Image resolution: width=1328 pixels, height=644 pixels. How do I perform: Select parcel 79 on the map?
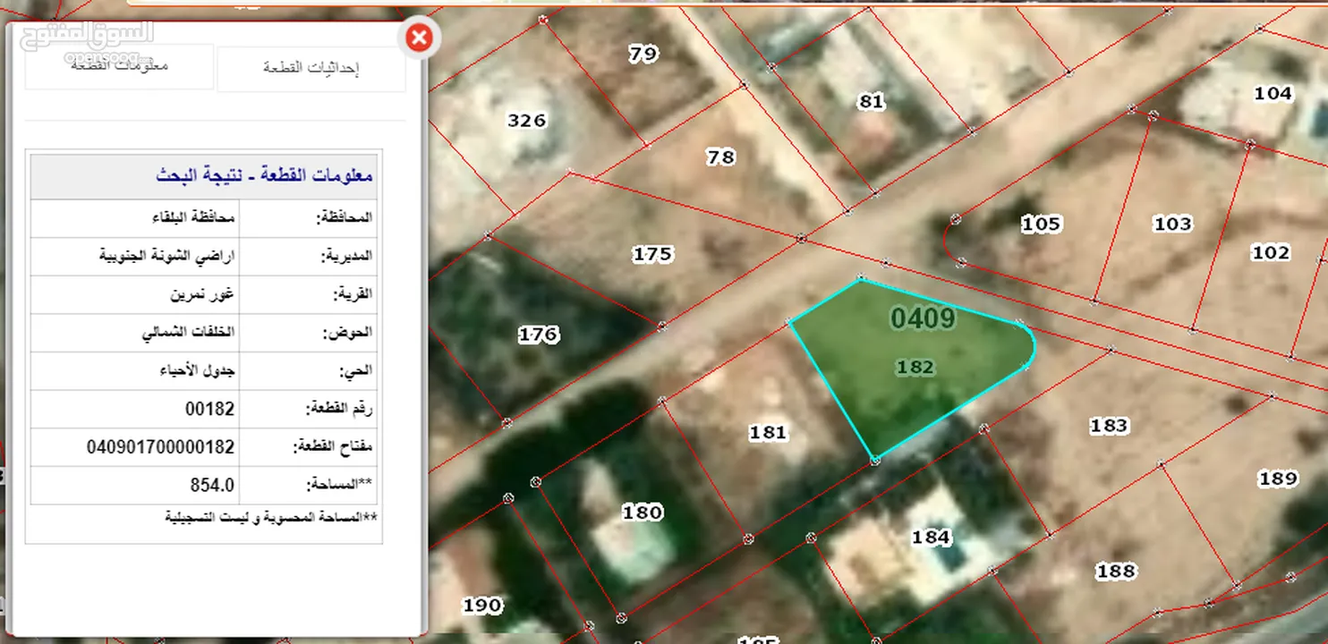(x=643, y=54)
